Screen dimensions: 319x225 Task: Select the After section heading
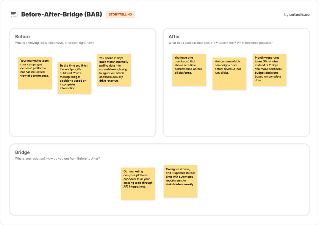[174, 37]
